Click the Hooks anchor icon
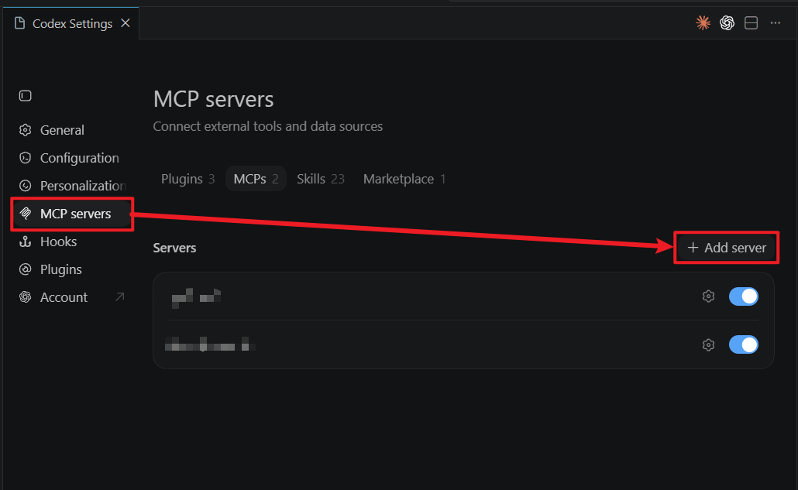 [25, 242]
